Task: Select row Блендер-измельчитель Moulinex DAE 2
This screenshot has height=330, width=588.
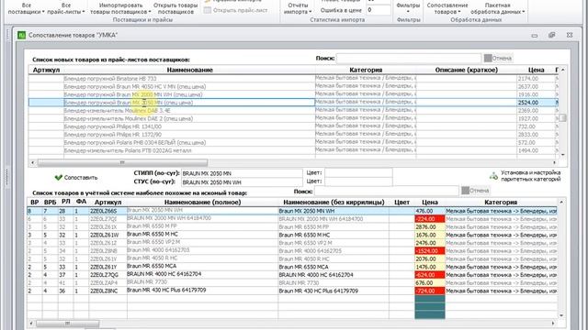Action: pyautogui.click(x=293, y=118)
